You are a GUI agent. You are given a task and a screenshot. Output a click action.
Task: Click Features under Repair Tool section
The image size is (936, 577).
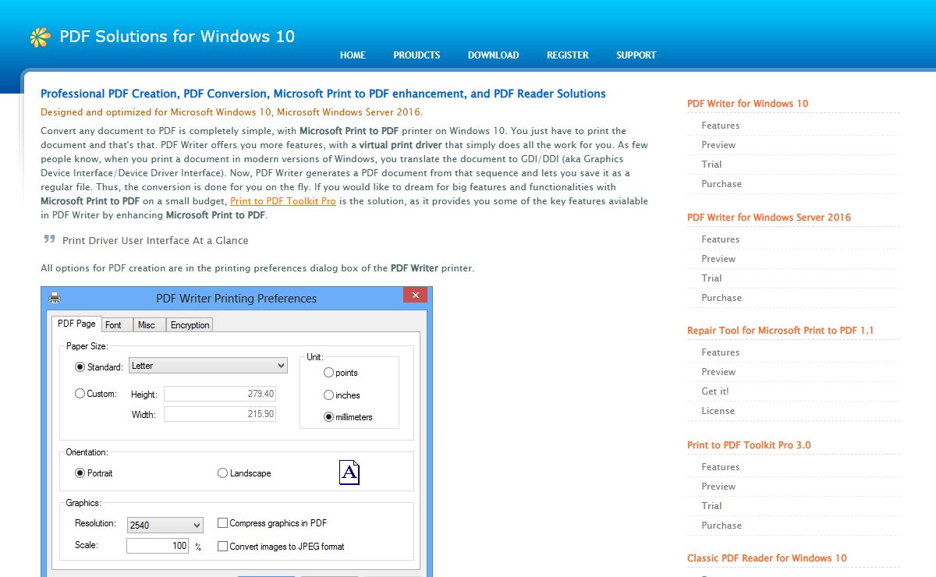pyautogui.click(x=720, y=352)
